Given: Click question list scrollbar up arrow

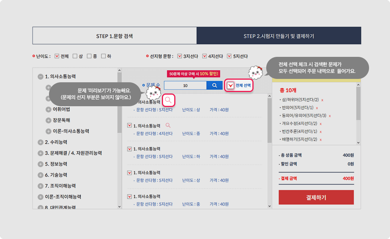Looking at the screenshot, I should click(270, 96).
